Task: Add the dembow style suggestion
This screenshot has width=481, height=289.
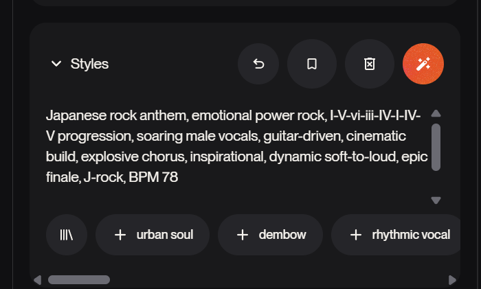Action: click(x=270, y=235)
